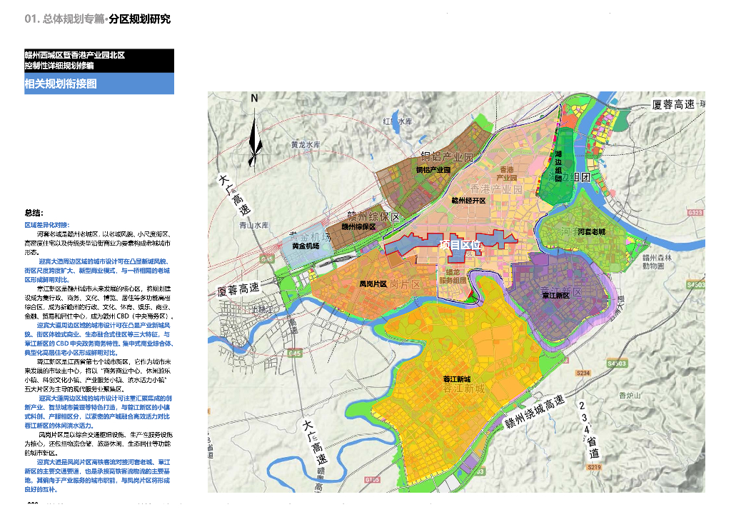Click black title box '赣州西城区暨香港产业园北区'

pos(99,61)
